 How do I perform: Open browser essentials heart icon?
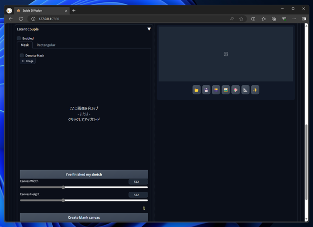[x=284, y=19]
